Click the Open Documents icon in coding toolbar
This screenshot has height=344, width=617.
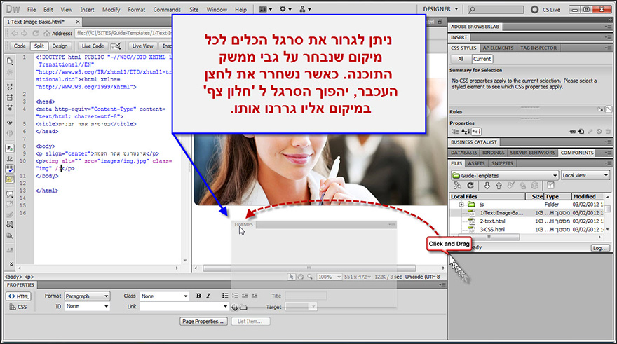click(x=10, y=61)
